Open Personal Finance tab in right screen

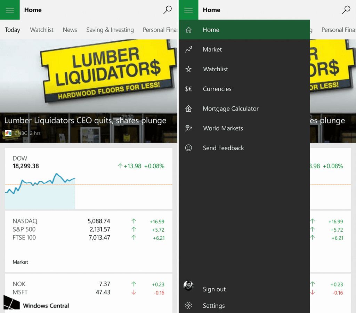[339, 30]
